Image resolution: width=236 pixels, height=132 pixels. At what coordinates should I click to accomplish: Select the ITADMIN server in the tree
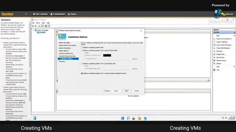tap(42, 33)
